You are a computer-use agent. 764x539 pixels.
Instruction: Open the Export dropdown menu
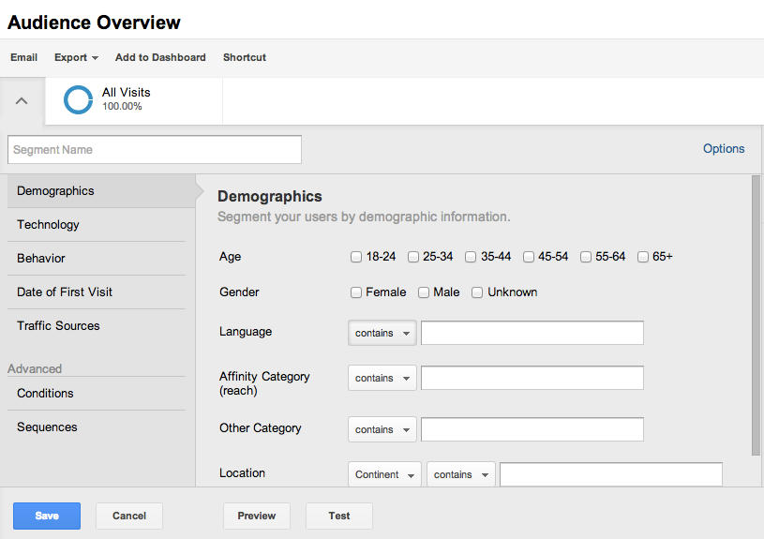click(x=76, y=57)
